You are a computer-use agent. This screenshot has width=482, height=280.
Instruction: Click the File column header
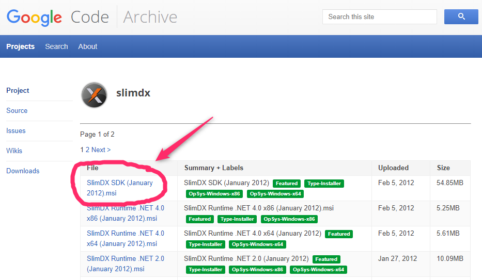[92, 168]
